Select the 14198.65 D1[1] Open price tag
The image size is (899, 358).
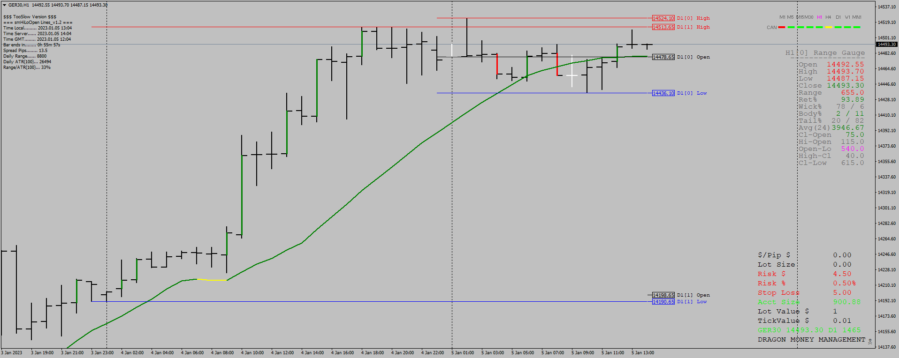[x=663, y=295]
